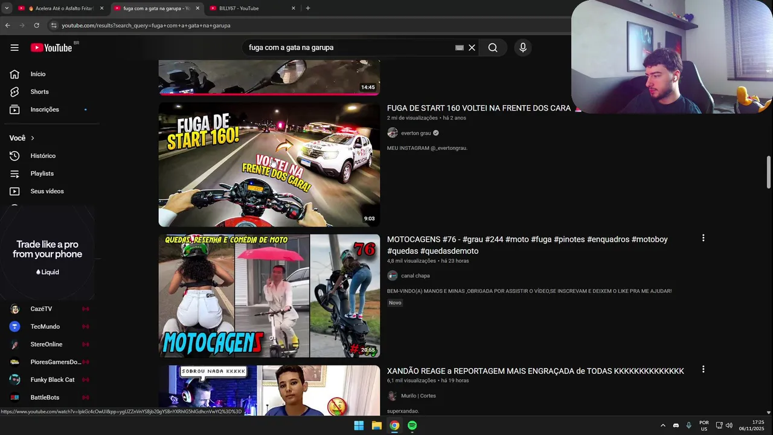Open the taskbar clock and date

click(x=751, y=425)
